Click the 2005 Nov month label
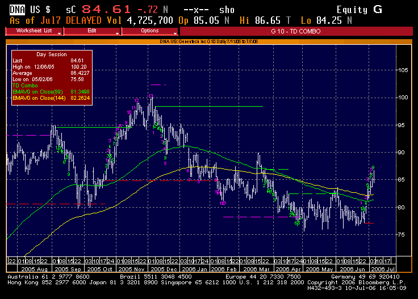Image resolution: width=418 pixels, height=299 pixels. (x=131, y=269)
